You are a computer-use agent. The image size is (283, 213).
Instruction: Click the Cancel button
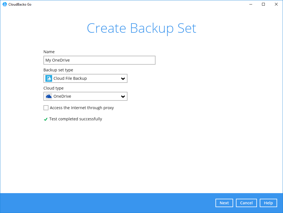click(x=246, y=203)
